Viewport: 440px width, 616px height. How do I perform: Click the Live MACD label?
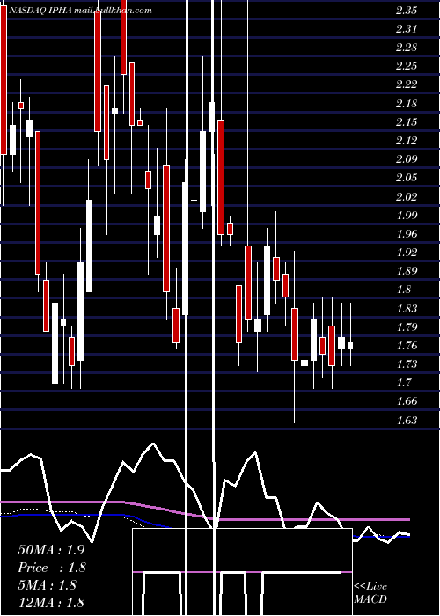[370, 592]
